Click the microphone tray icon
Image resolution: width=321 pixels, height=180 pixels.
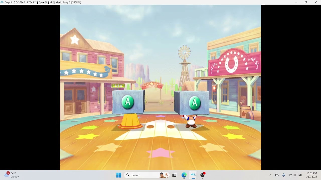click(x=284, y=175)
